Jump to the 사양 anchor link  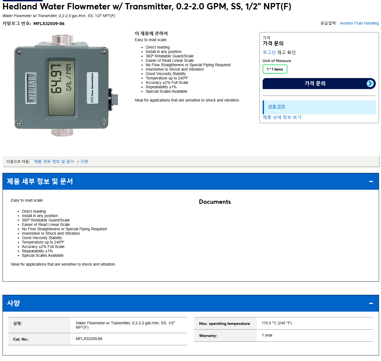pyautogui.click(x=84, y=161)
